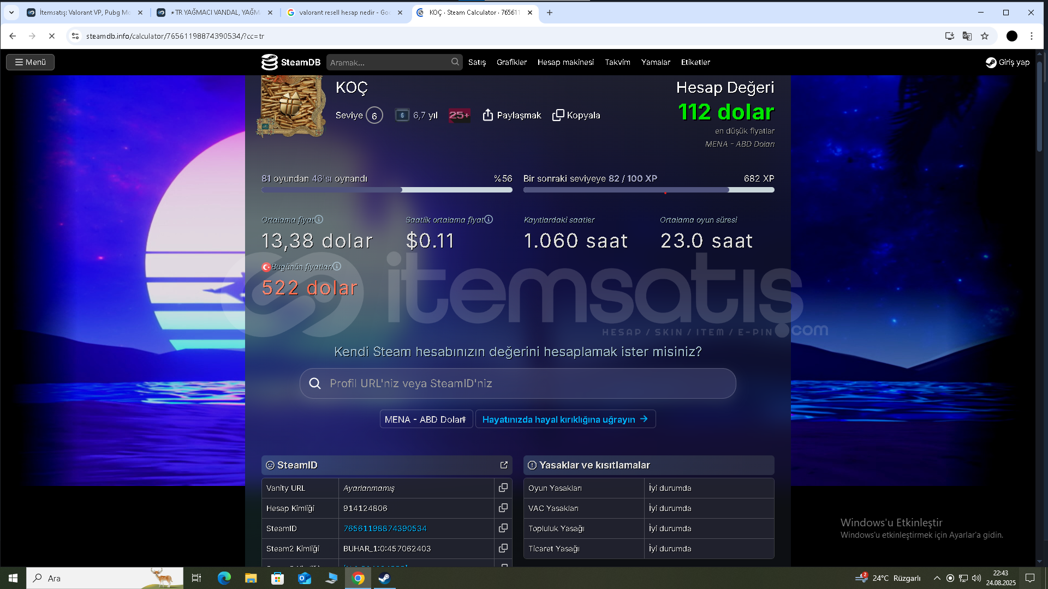Viewport: 1048px width, 589px height.
Task: Show hidden system tray icons
Action: 937,578
